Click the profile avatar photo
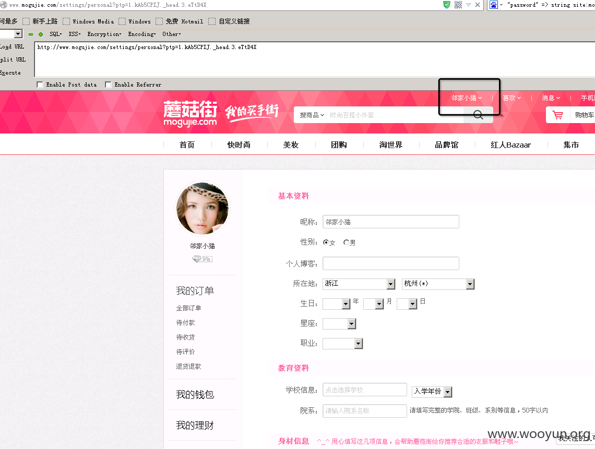Screen dimensions: 595x449 (x=203, y=209)
